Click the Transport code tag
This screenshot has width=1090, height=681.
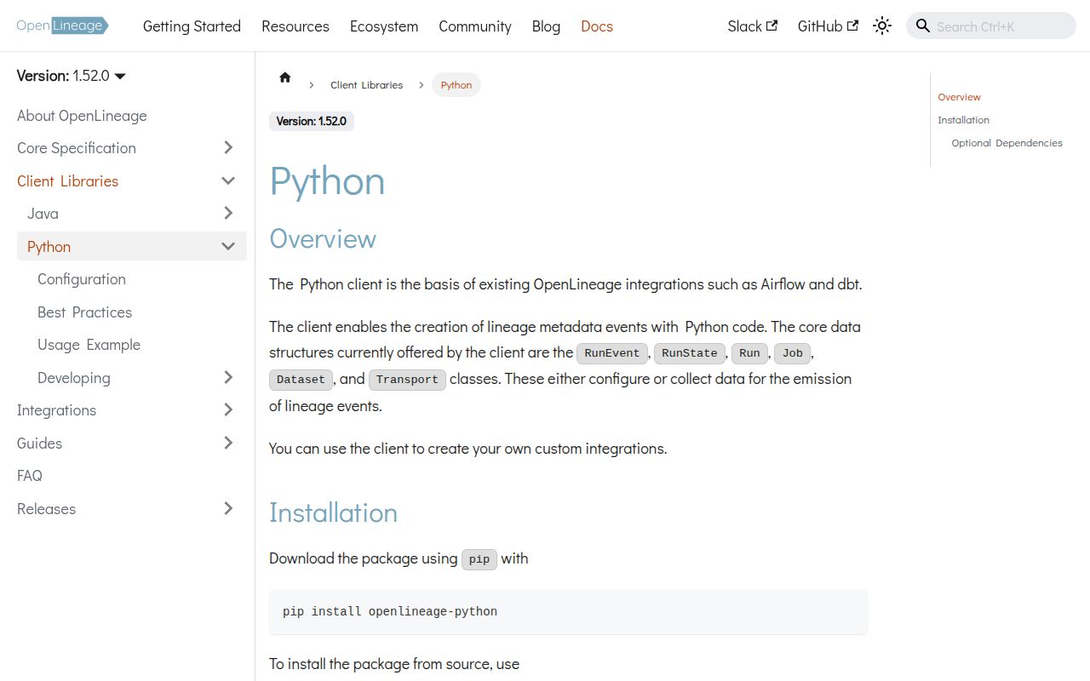click(407, 380)
